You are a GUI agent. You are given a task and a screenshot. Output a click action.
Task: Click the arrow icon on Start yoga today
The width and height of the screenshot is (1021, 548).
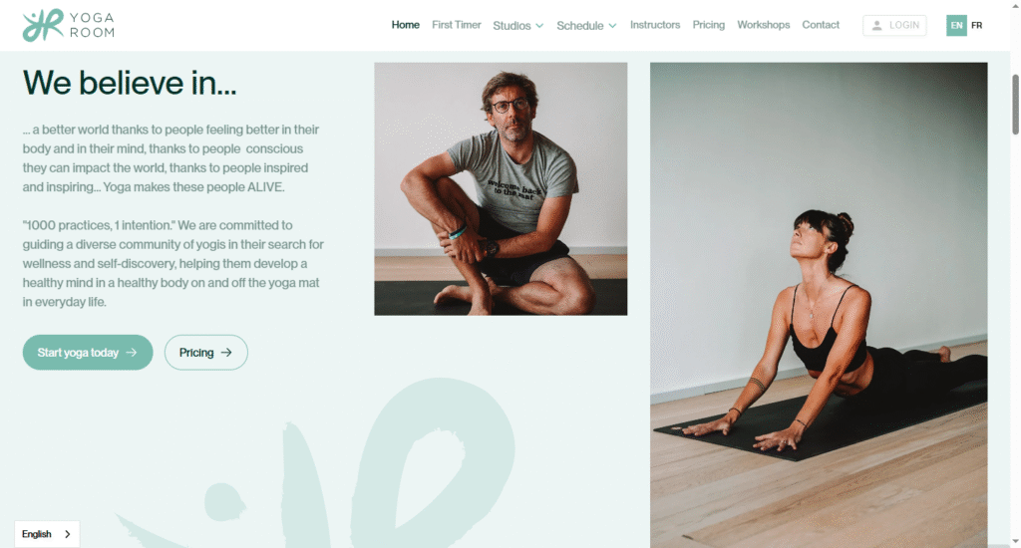point(132,352)
